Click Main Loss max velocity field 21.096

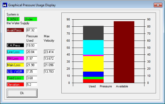click(49, 65)
